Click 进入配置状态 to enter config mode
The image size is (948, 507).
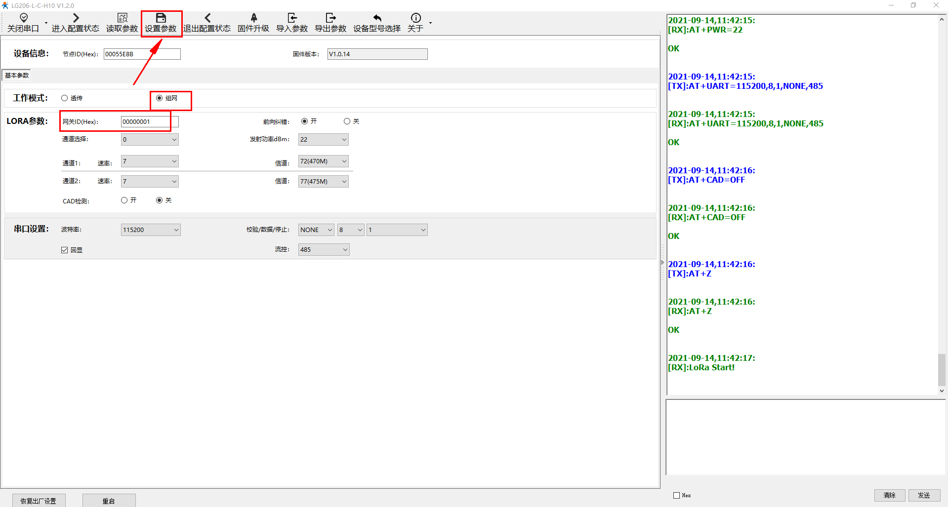76,18
